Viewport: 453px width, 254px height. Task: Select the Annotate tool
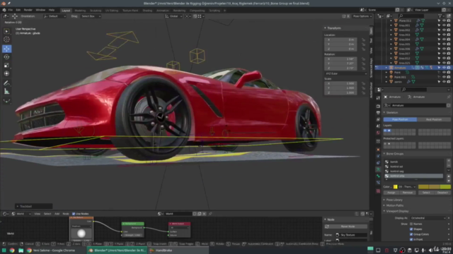click(x=6, y=83)
